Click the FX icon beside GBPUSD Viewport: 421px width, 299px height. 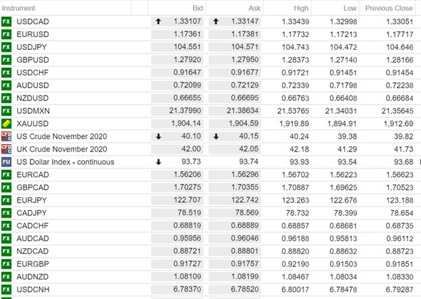tap(7, 60)
